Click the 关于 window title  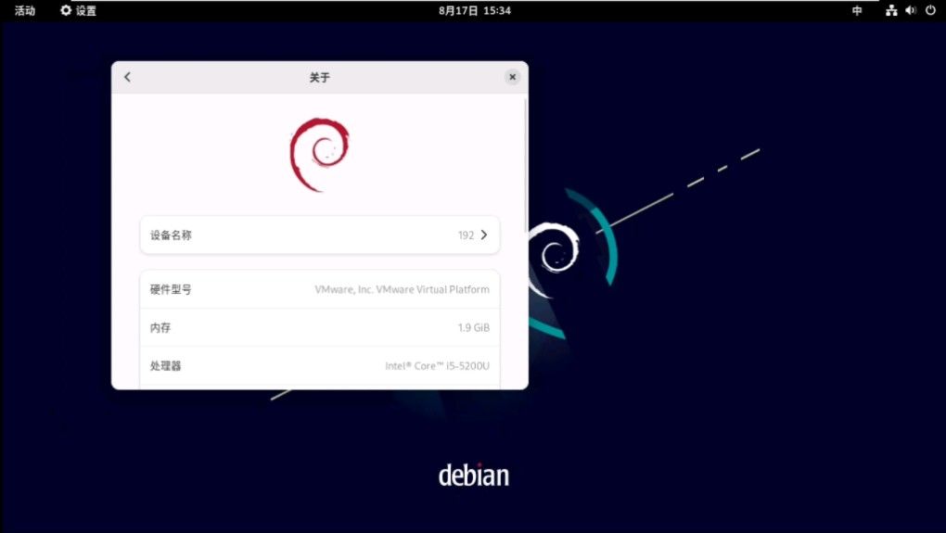pos(320,77)
